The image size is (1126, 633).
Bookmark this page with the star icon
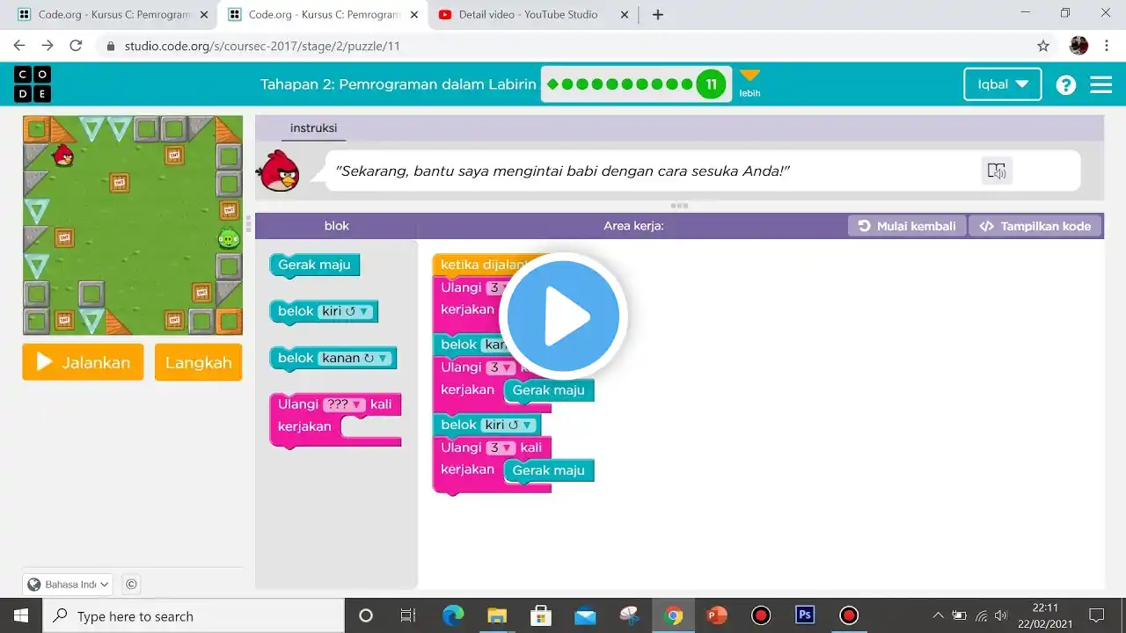click(1043, 46)
